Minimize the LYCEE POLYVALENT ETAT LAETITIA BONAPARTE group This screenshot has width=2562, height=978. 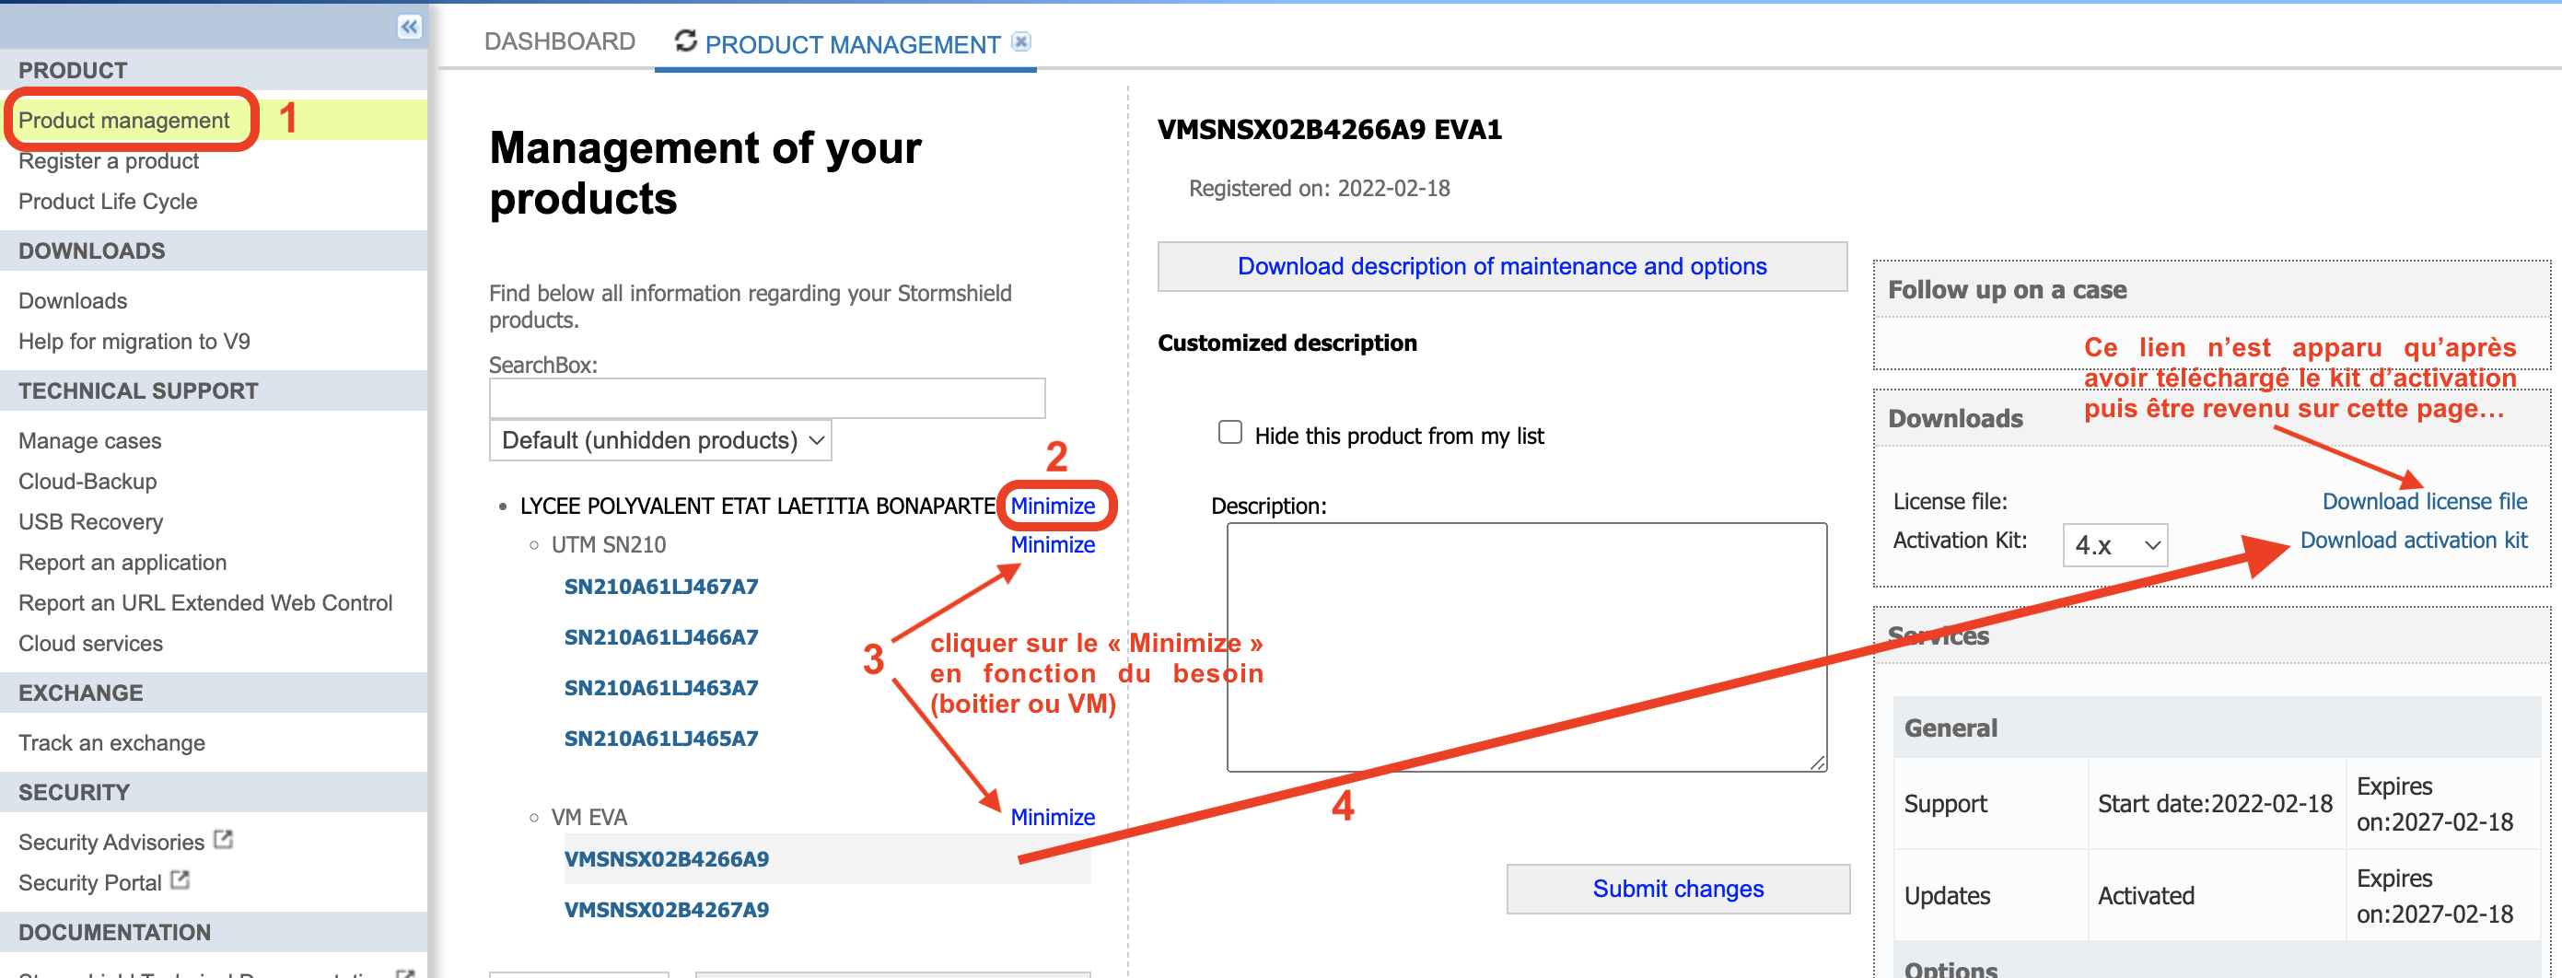click(x=1053, y=506)
